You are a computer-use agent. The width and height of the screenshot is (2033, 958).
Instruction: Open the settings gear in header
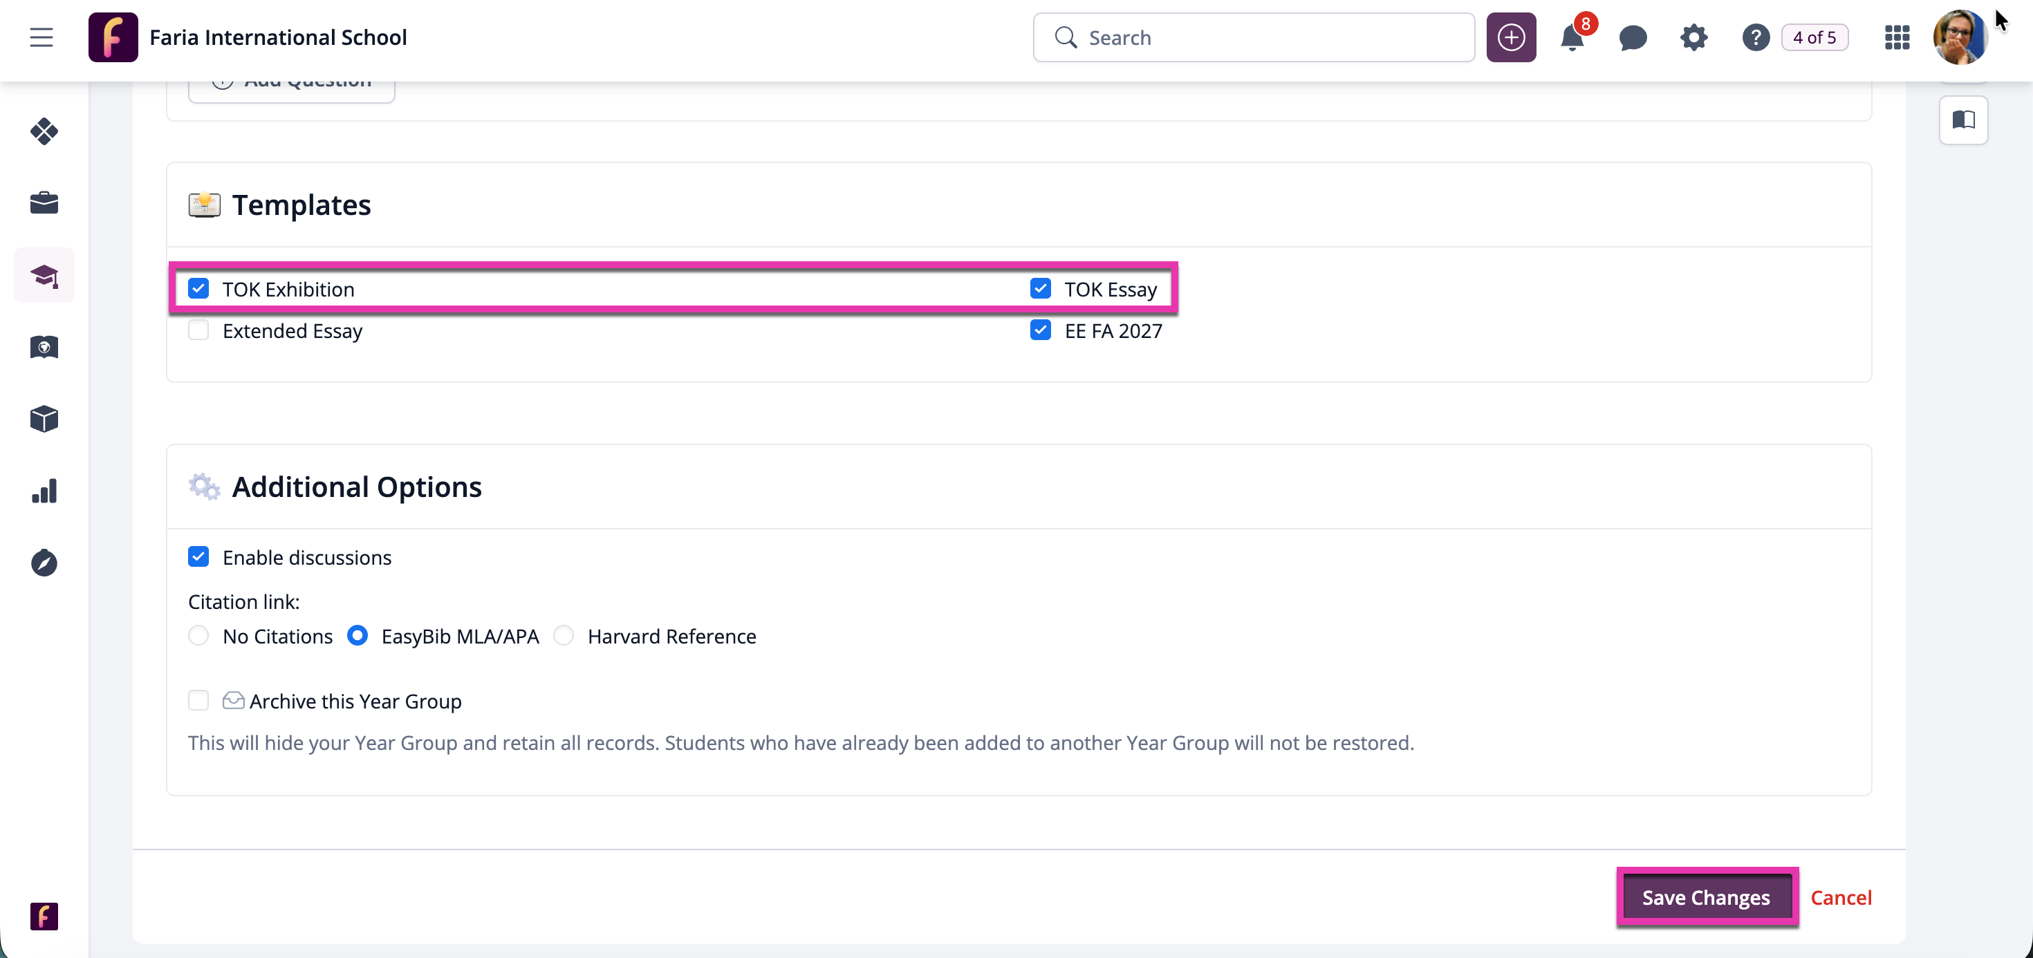point(1693,37)
